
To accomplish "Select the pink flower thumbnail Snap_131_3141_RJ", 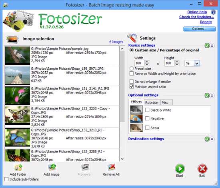I will 18,96.
